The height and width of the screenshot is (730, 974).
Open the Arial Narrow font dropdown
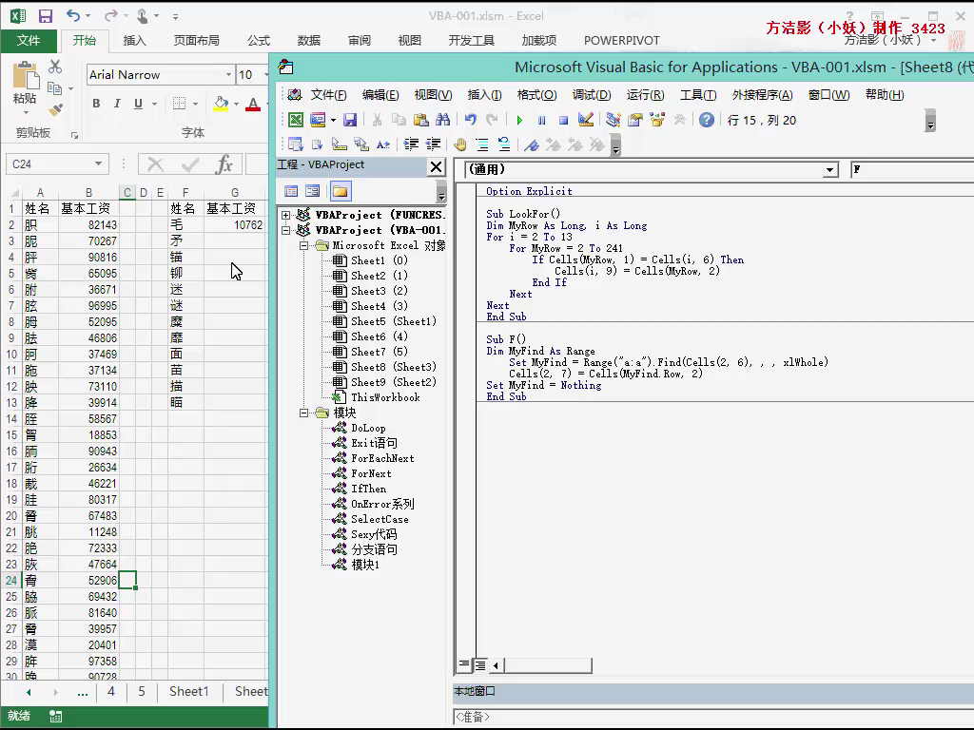[228, 75]
